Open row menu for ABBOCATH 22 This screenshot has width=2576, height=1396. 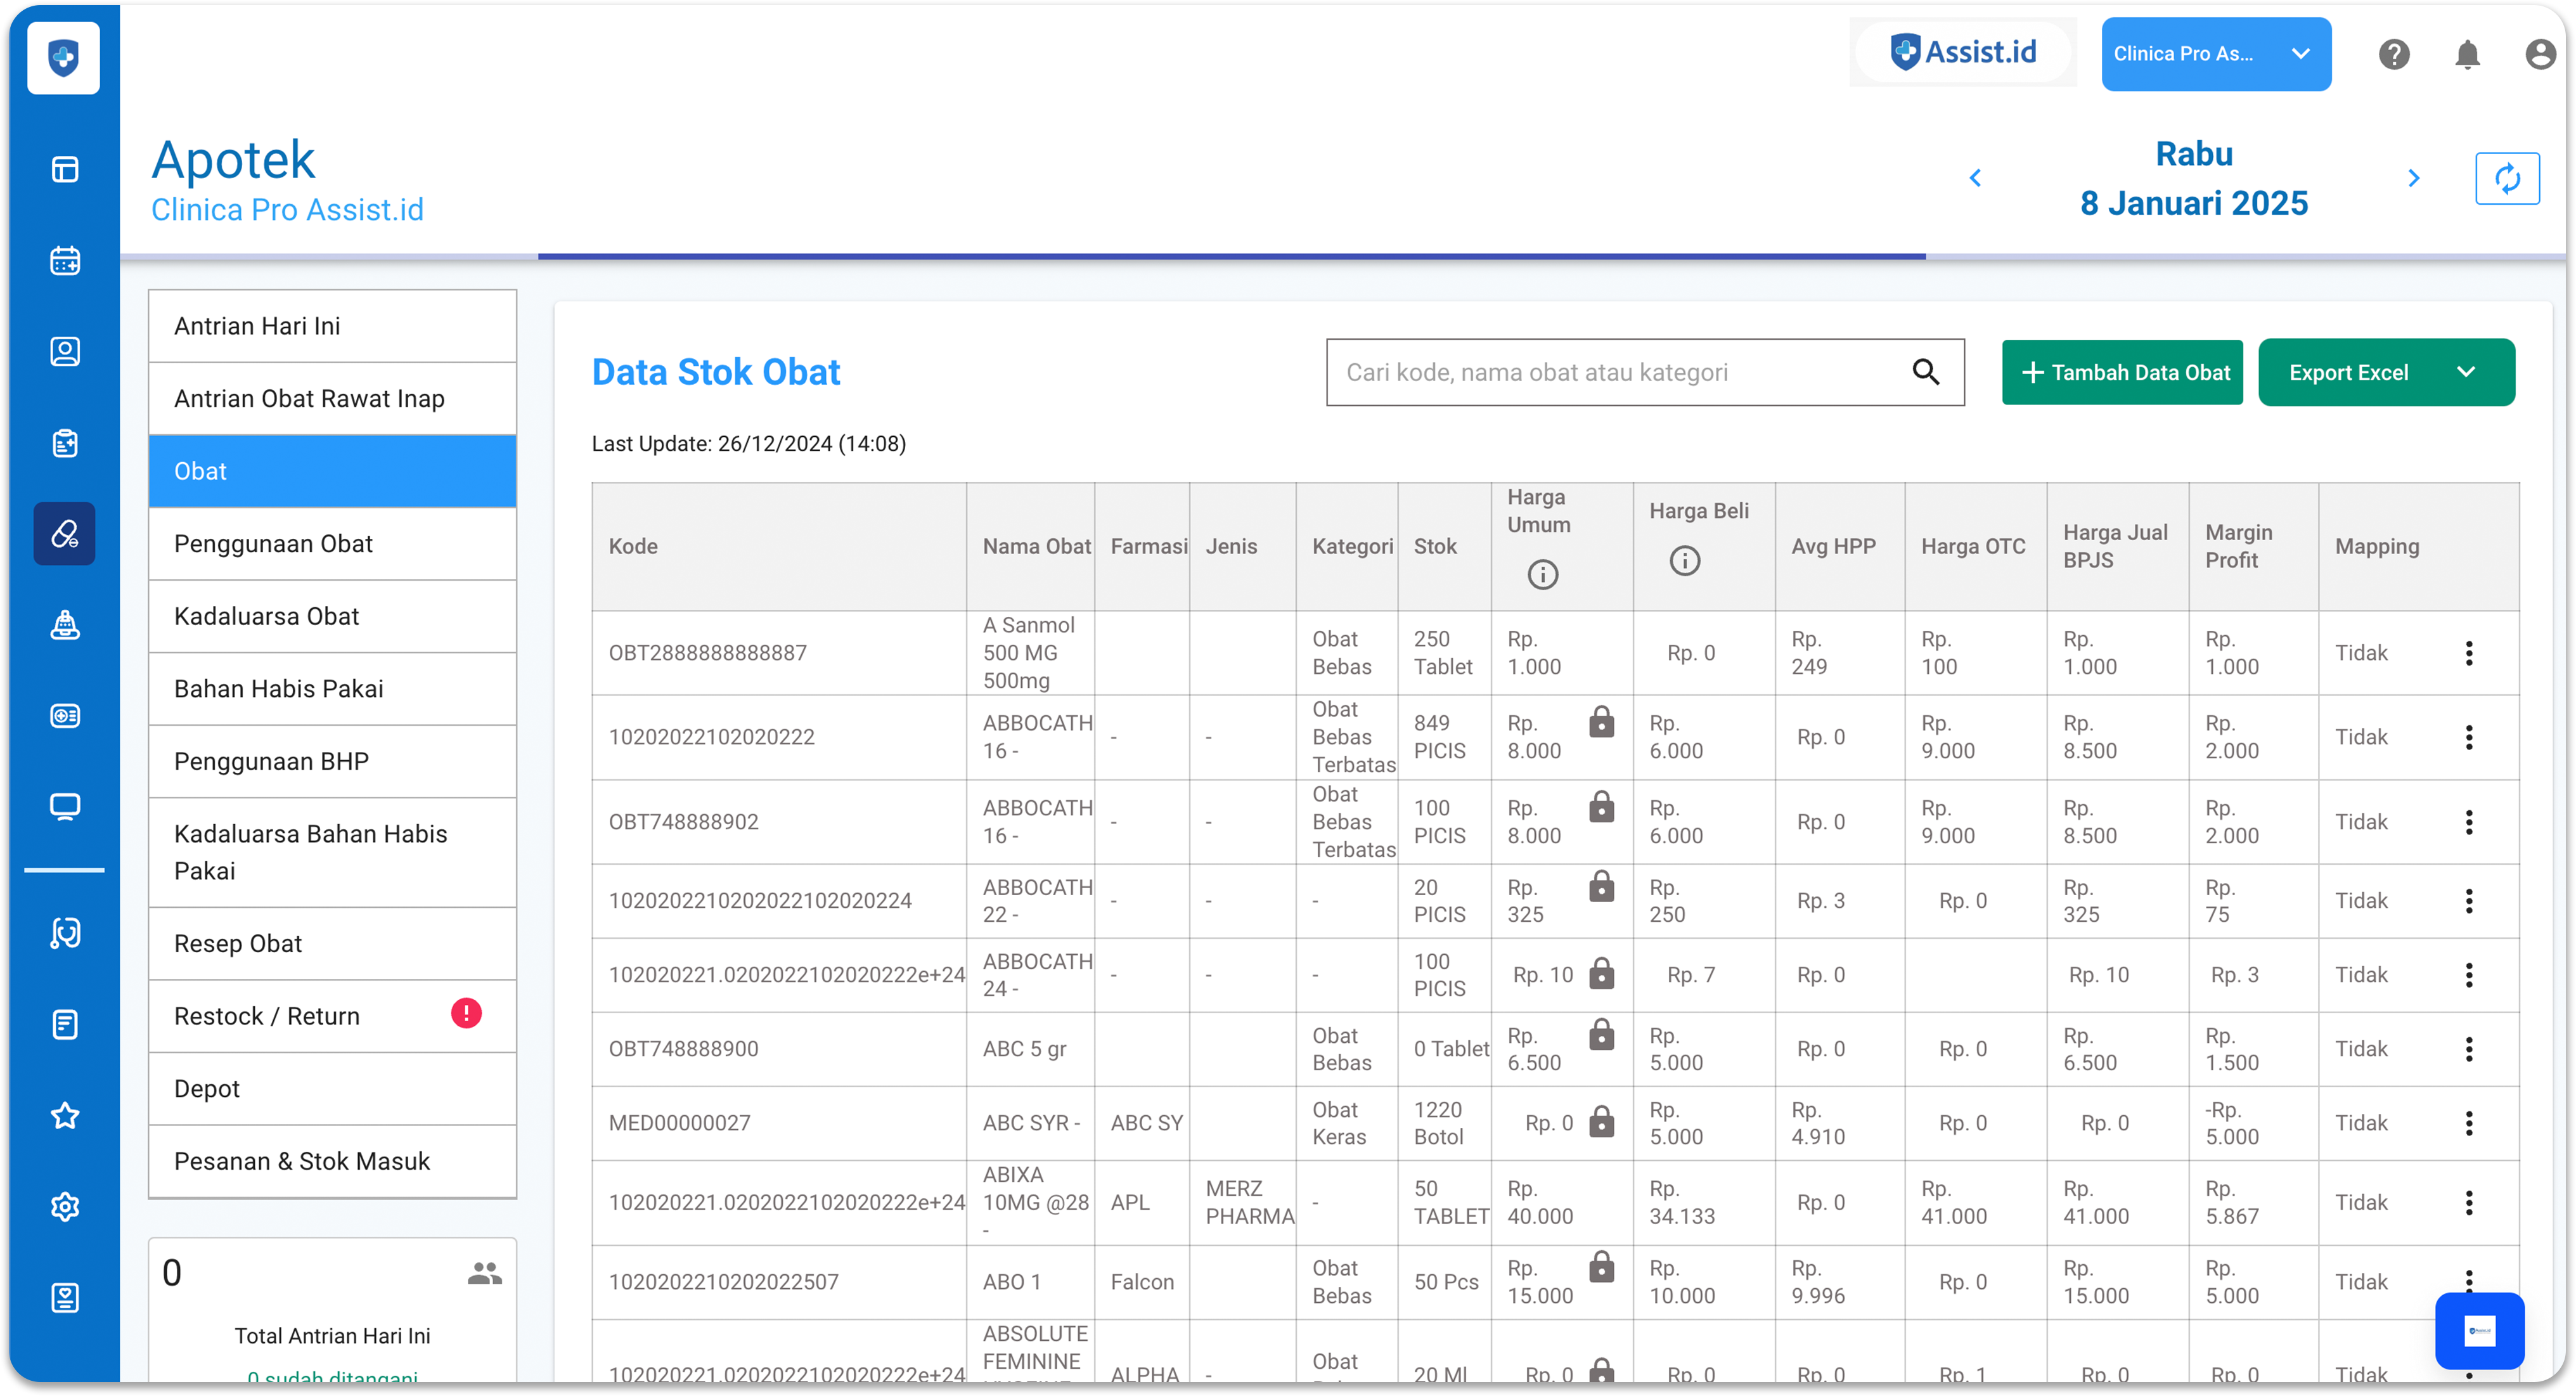point(2469,901)
